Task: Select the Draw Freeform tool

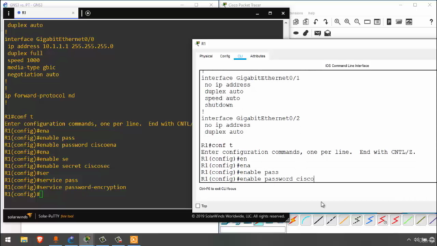Action: tap(306, 33)
